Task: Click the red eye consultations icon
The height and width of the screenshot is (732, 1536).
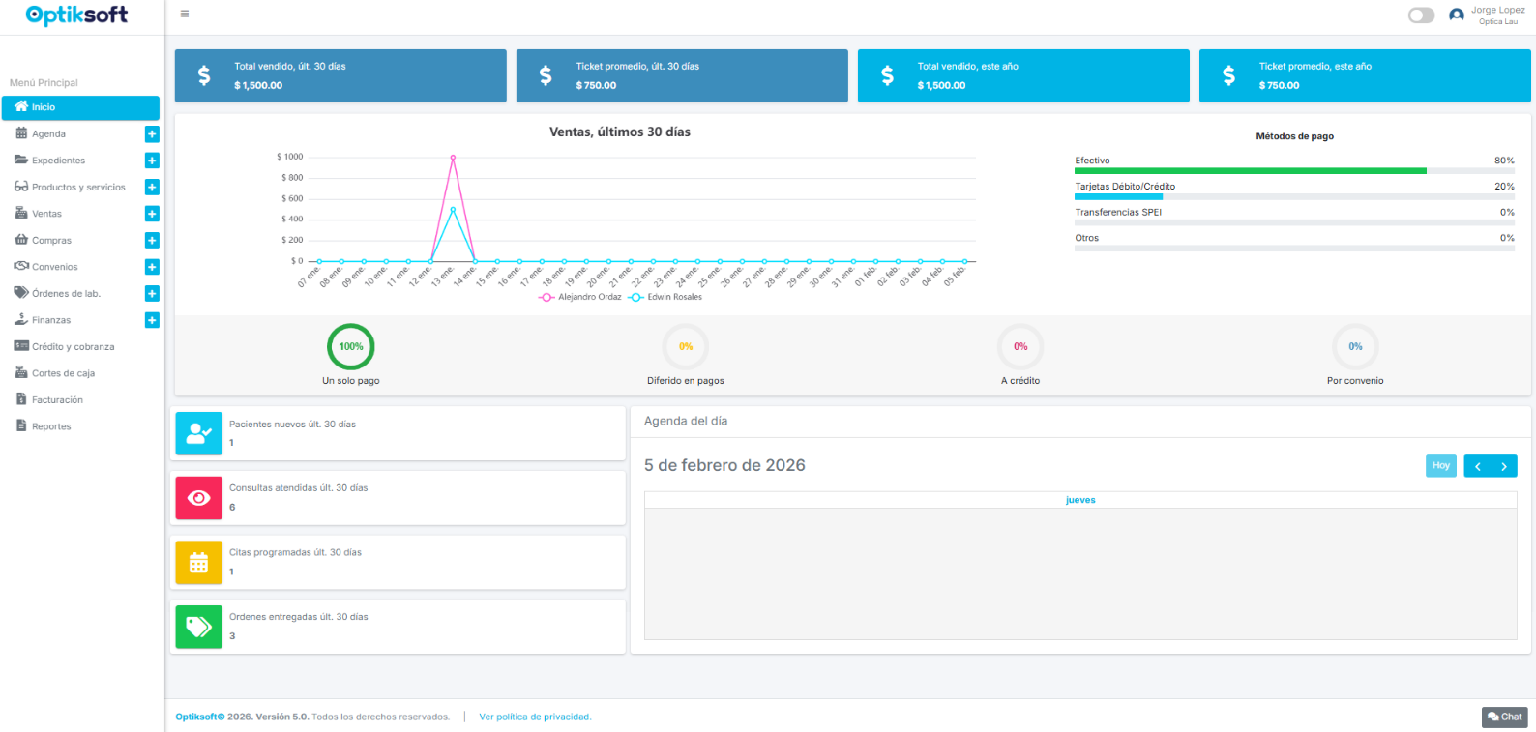Action: click(199, 498)
